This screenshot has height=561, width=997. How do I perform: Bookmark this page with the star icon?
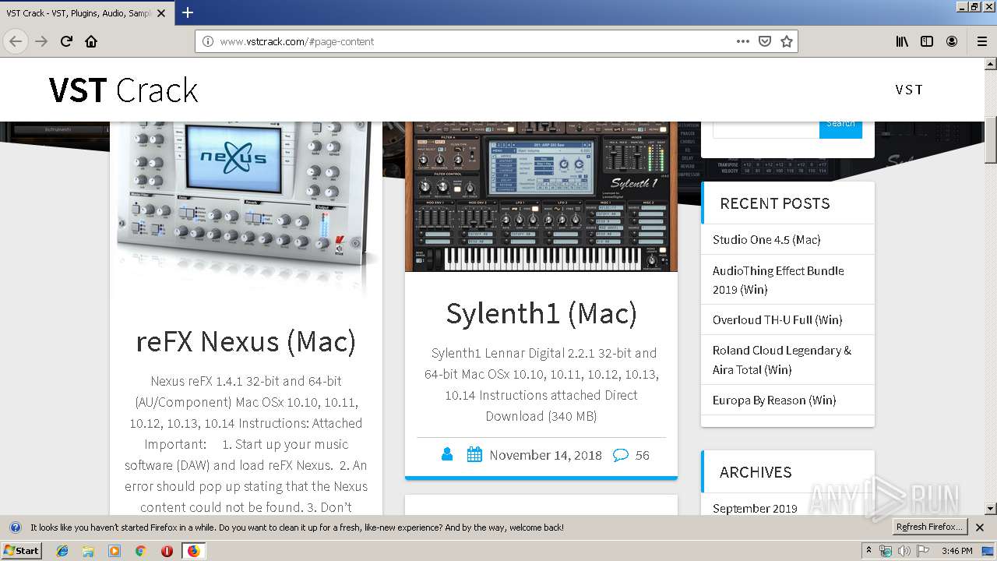787,41
